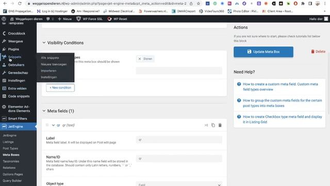Image resolution: width=330 pixels, height=186 pixels.
Task: Open JetEngine sidebar menu
Action: 15,127
